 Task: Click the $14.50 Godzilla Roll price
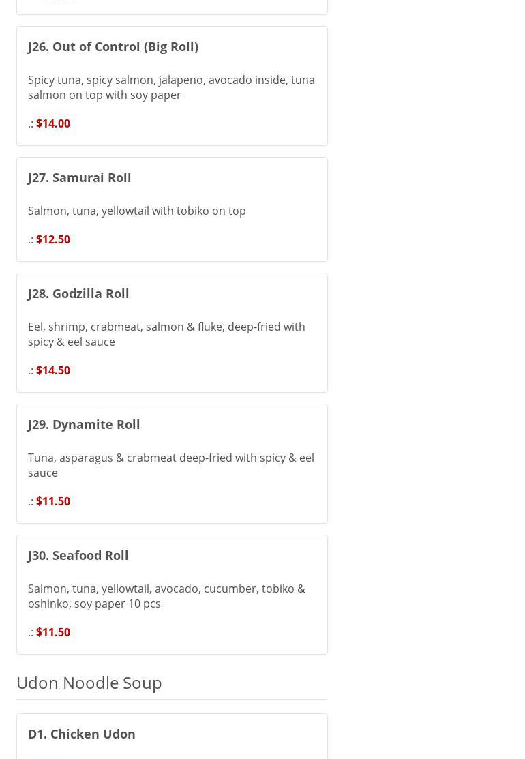coord(53,370)
